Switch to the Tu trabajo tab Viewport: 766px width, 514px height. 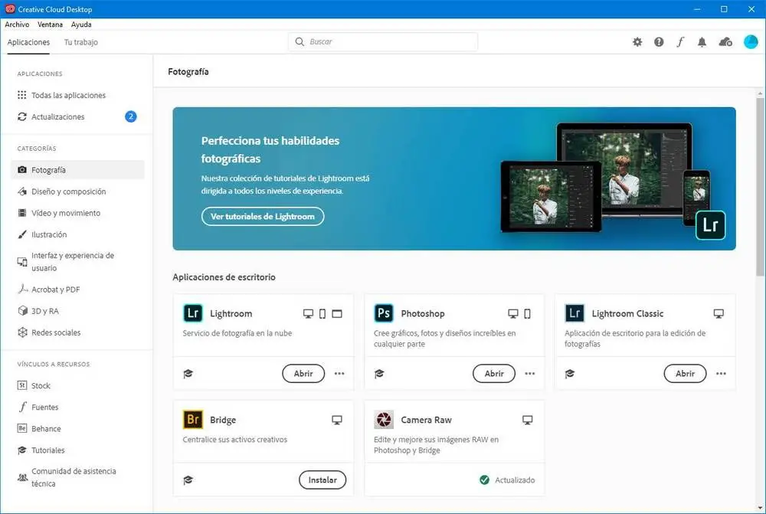point(81,42)
